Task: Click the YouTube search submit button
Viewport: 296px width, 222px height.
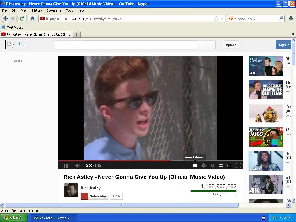Action: [206, 45]
